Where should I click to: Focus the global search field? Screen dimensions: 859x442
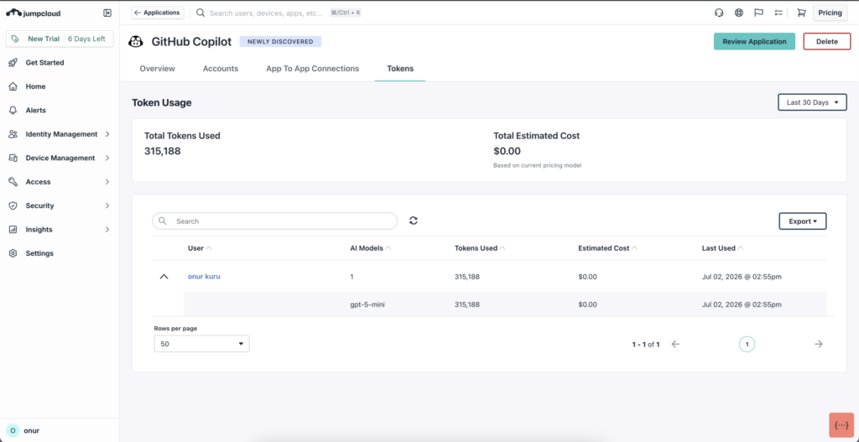point(266,13)
